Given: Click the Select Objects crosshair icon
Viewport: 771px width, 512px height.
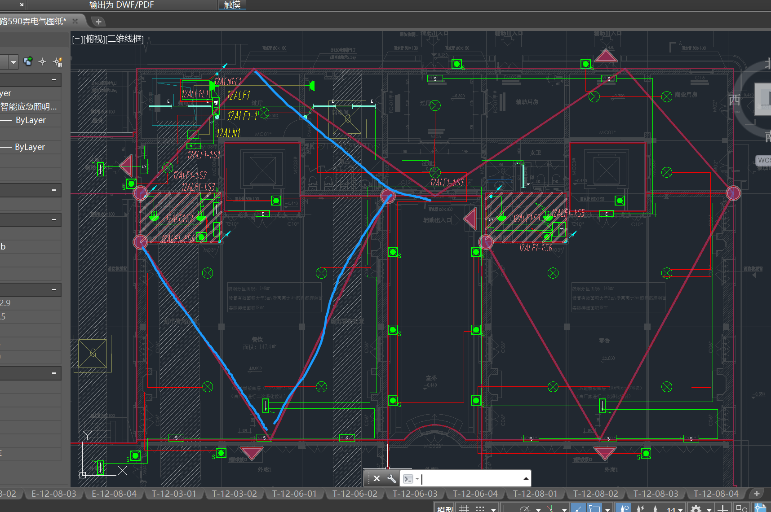Looking at the screenshot, I should point(42,61).
